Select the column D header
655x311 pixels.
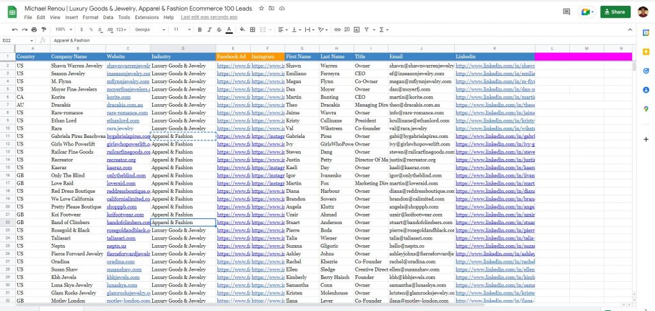coord(183,49)
